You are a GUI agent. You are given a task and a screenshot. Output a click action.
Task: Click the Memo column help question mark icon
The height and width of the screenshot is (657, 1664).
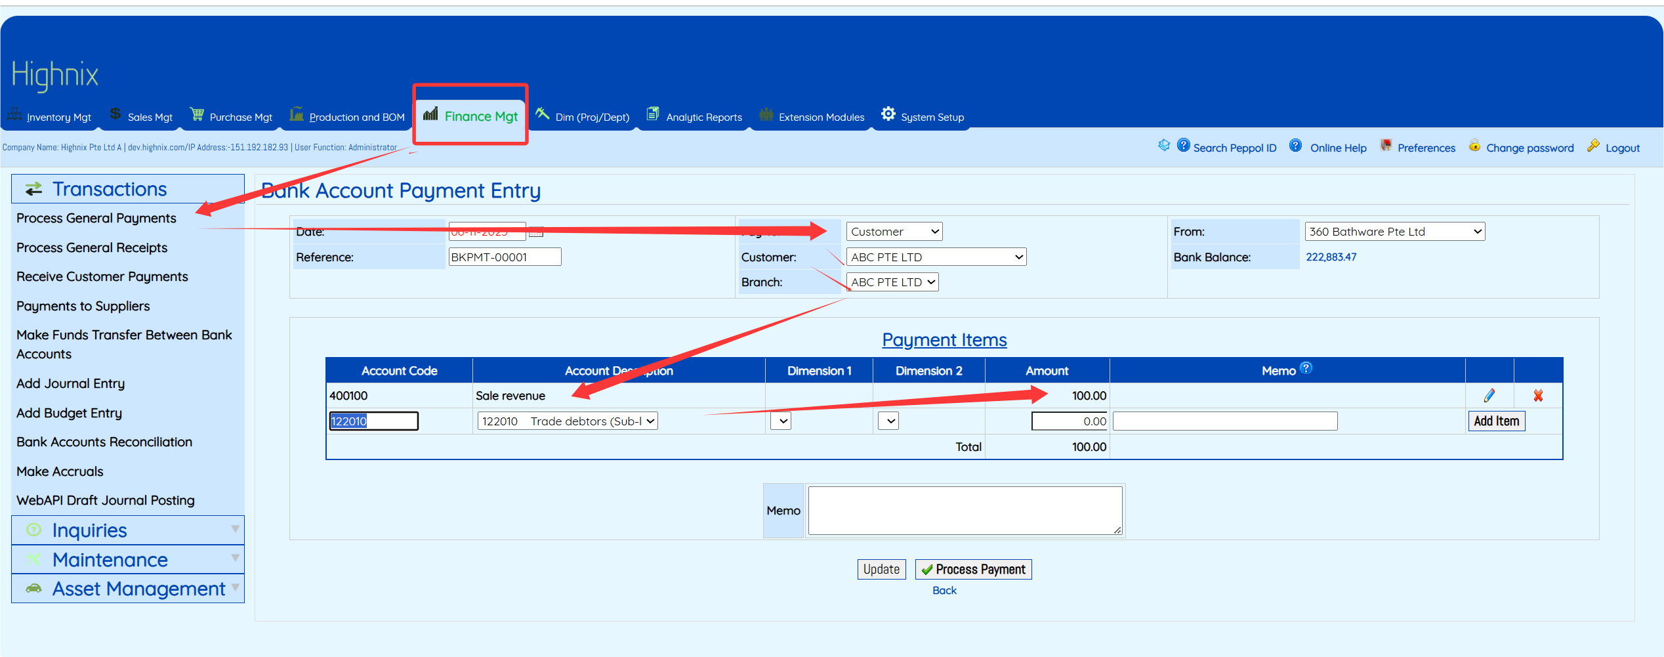[x=1306, y=368]
